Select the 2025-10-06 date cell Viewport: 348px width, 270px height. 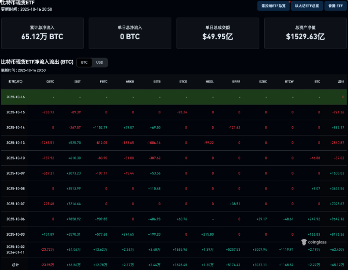click(x=16, y=219)
